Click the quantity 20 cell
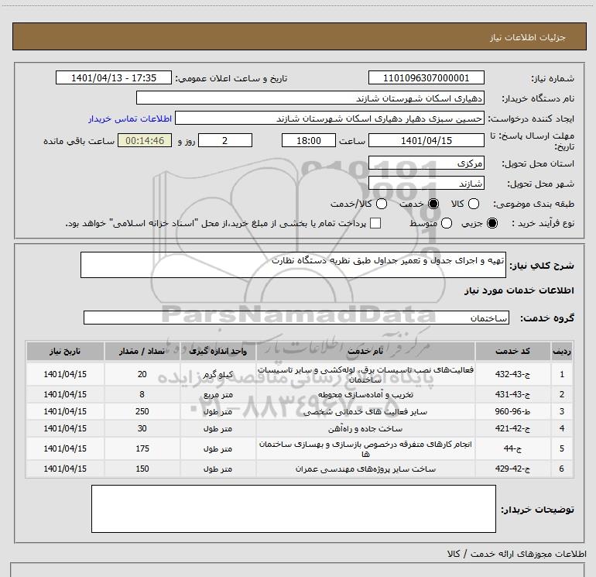The width and height of the screenshot is (596, 577). tap(142, 374)
